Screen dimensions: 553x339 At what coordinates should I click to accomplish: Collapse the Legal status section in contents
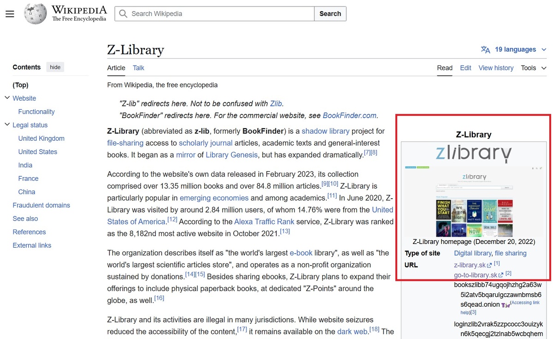[7, 125]
